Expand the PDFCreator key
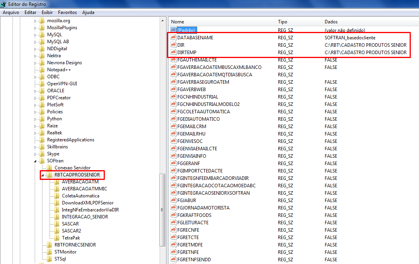This screenshot has height=264, width=419. pyautogui.click(x=35, y=98)
